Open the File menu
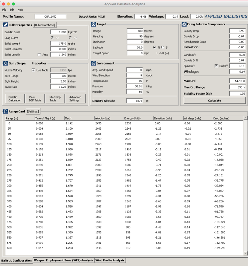Image resolution: width=248 pixels, height=266 pixels. tap(4, 10)
